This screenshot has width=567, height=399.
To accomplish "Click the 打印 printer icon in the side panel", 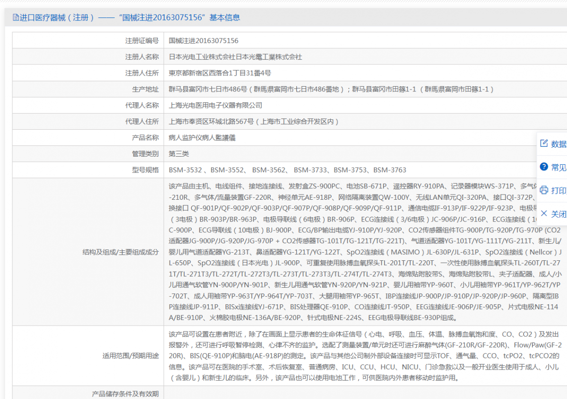I will (x=544, y=190).
